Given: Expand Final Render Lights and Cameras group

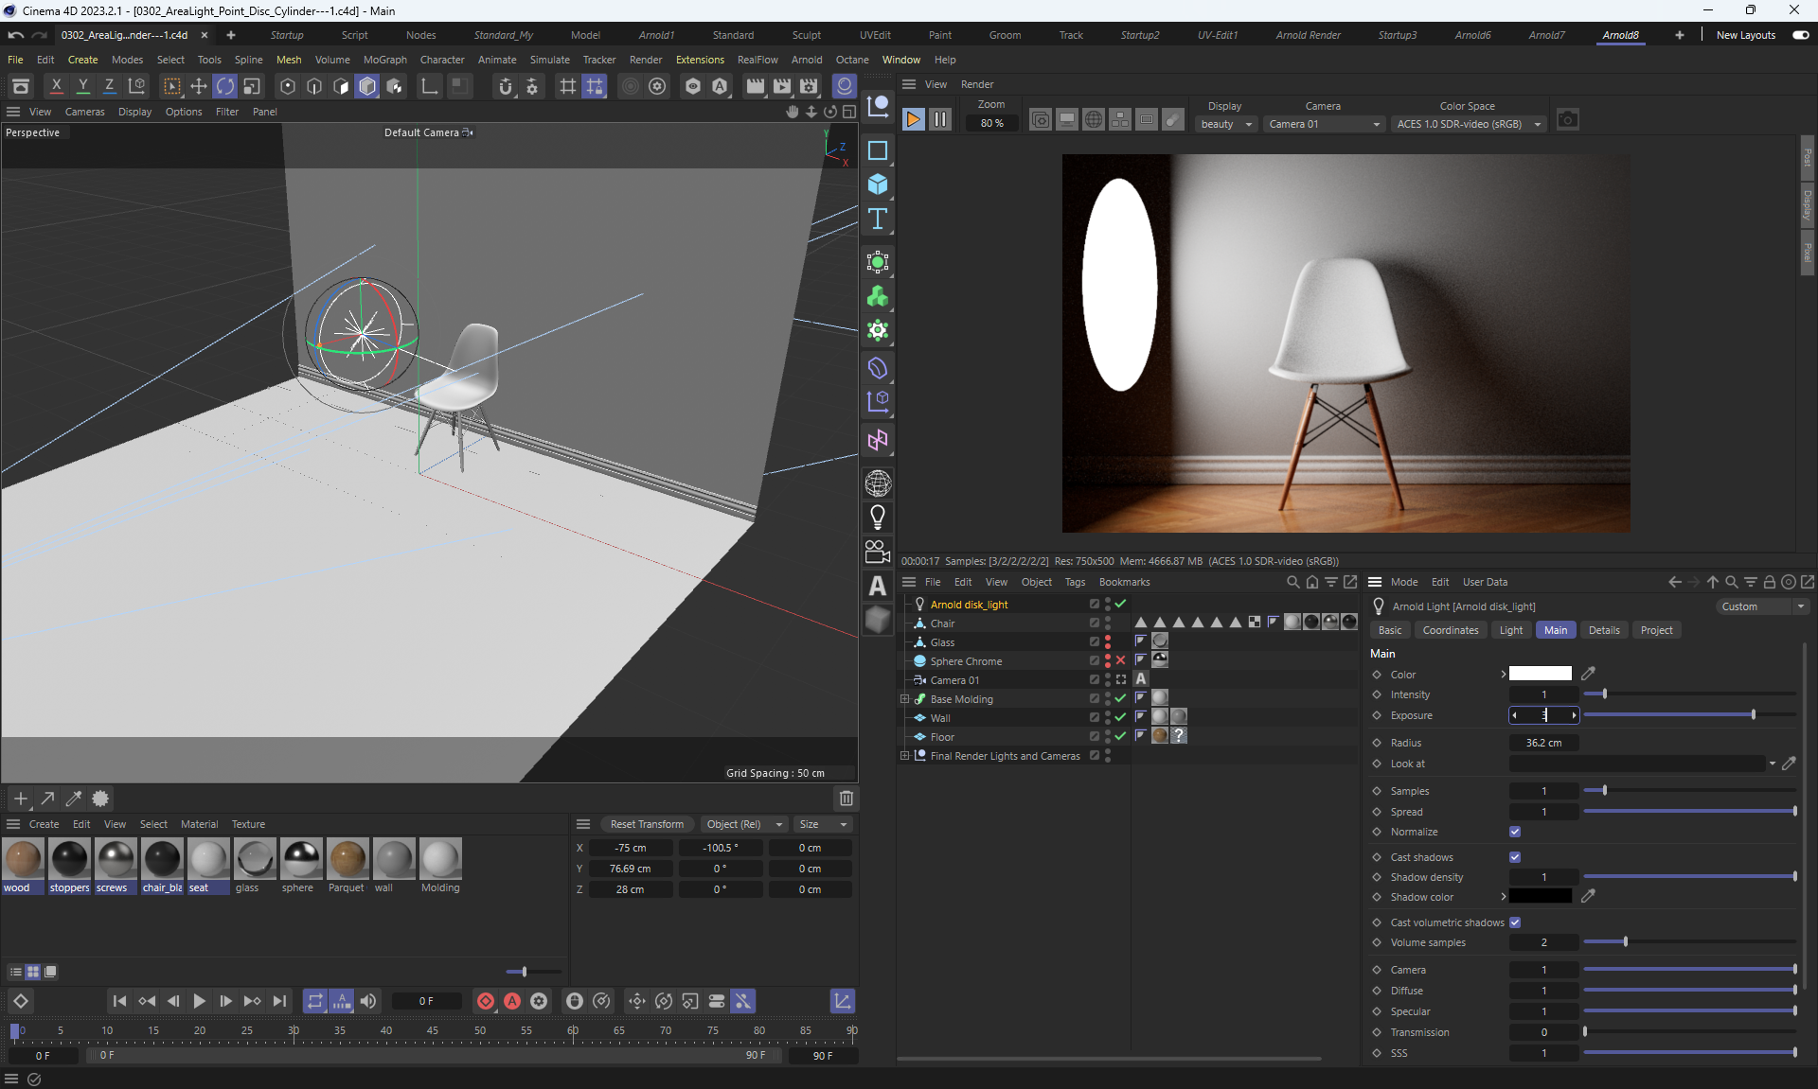Looking at the screenshot, I should pyautogui.click(x=905, y=756).
